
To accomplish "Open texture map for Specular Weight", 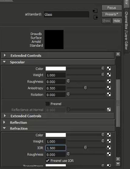I will [x=109, y=75].
